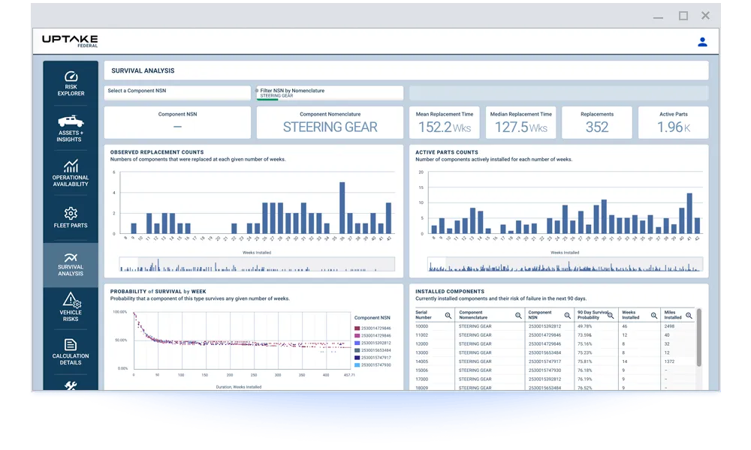Open the Risk Explorer gauge icon

71,76
